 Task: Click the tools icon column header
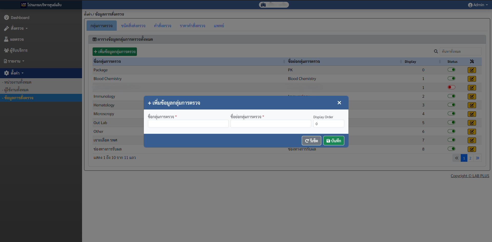(x=472, y=62)
